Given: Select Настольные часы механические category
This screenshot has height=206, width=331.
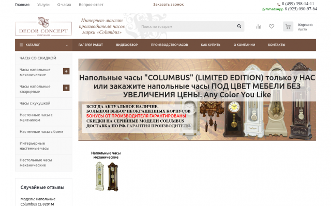Looking at the screenshot, I should coord(36,163).
